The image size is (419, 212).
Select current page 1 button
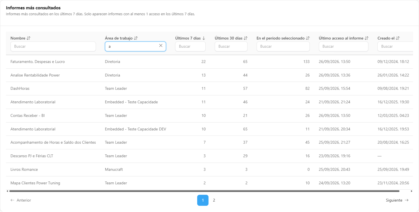203,200
